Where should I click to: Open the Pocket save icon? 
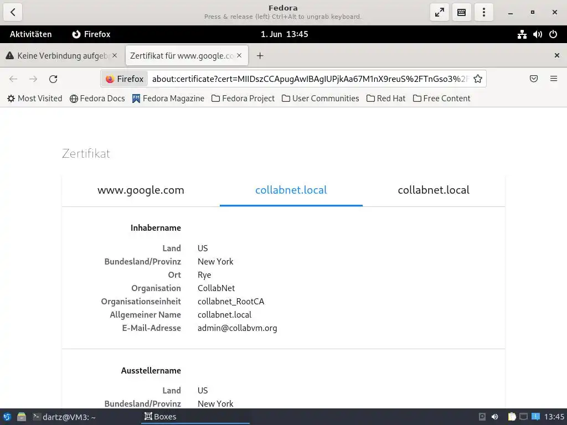click(x=534, y=79)
